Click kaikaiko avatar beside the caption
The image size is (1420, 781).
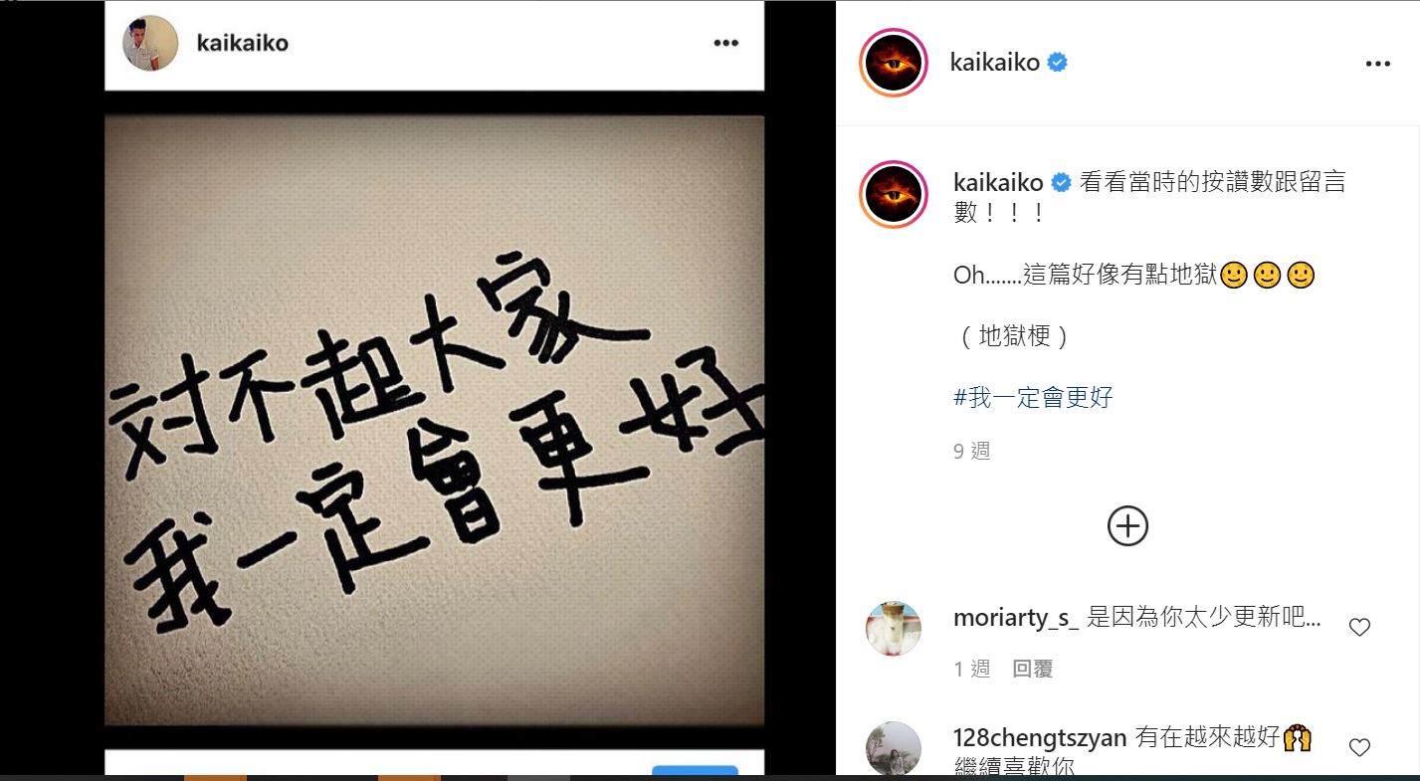pos(894,194)
